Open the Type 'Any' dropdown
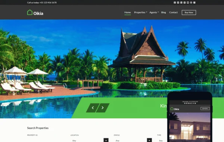Screen dimensions: 224x142 162,141
